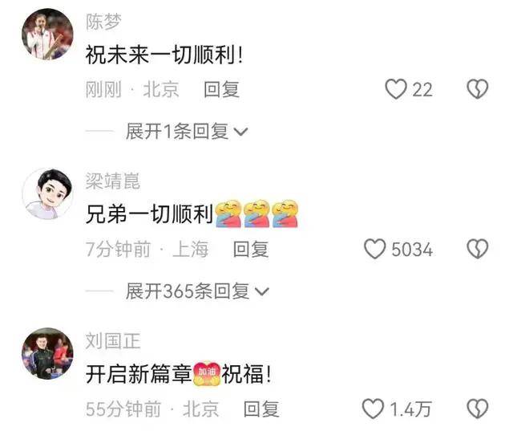
Task: Open username 刘国正 profile link
Action: coord(112,340)
